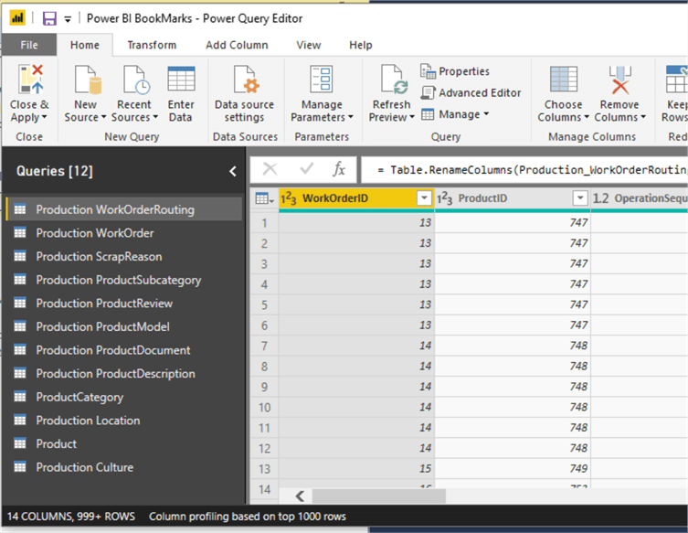This screenshot has width=688, height=533.
Task: Open the Add Column tab
Action: tap(237, 45)
